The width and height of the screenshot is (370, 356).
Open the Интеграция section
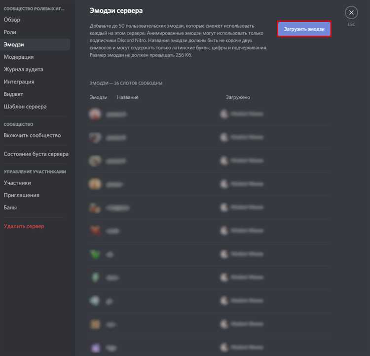point(19,82)
